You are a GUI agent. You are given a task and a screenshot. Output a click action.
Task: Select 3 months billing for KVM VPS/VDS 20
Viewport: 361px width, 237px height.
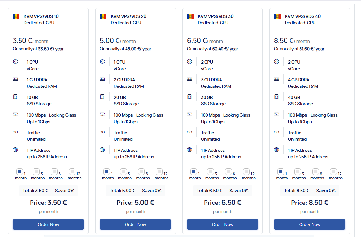[123, 172]
